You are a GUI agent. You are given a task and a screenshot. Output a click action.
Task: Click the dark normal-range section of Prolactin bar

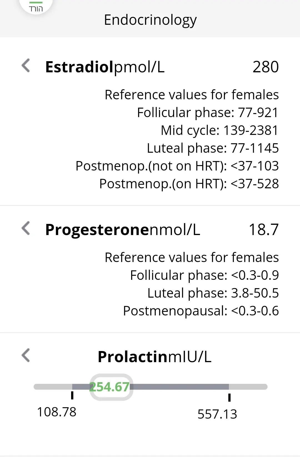click(181, 387)
